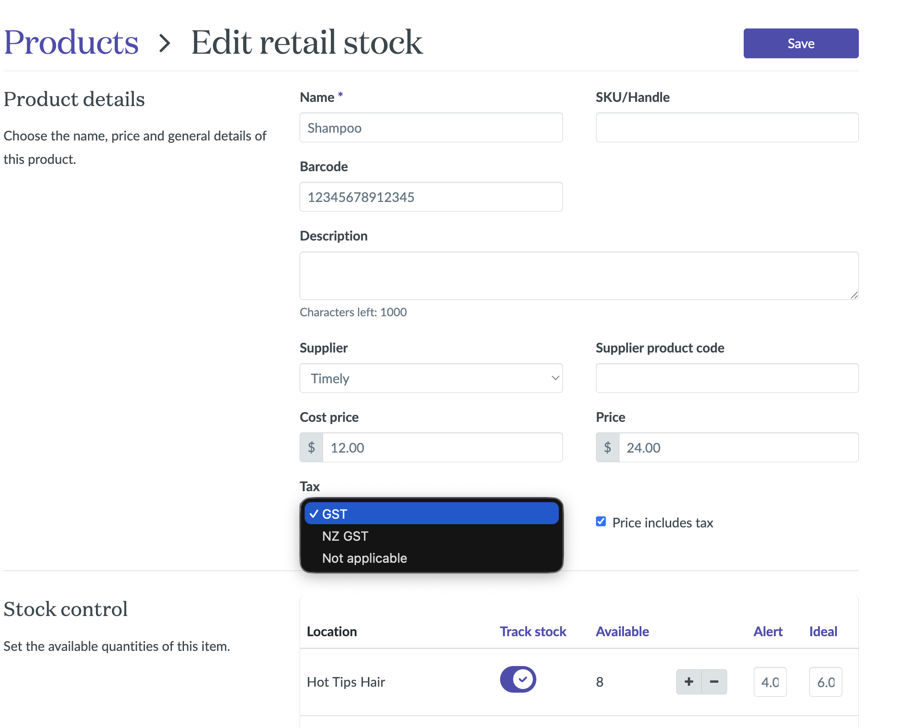The height and width of the screenshot is (728, 913).
Task: Go back to Products breadcrumb link
Action: (71, 42)
